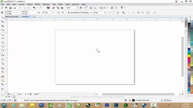The width and height of the screenshot is (193, 108).
Task: Click the X position input field
Action: click(13, 11)
